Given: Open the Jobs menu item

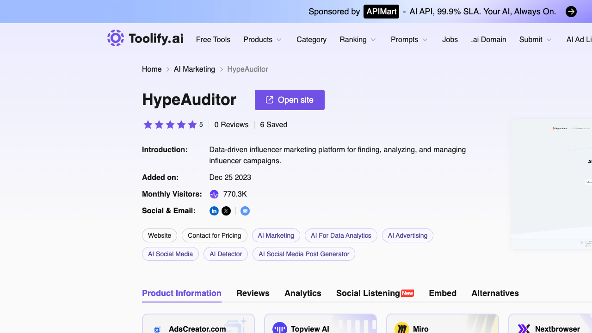Looking at the screenshot, I should (x=450, y=40).
